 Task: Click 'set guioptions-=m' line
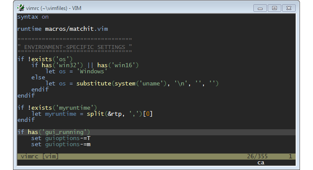click(x=61, y=144)
